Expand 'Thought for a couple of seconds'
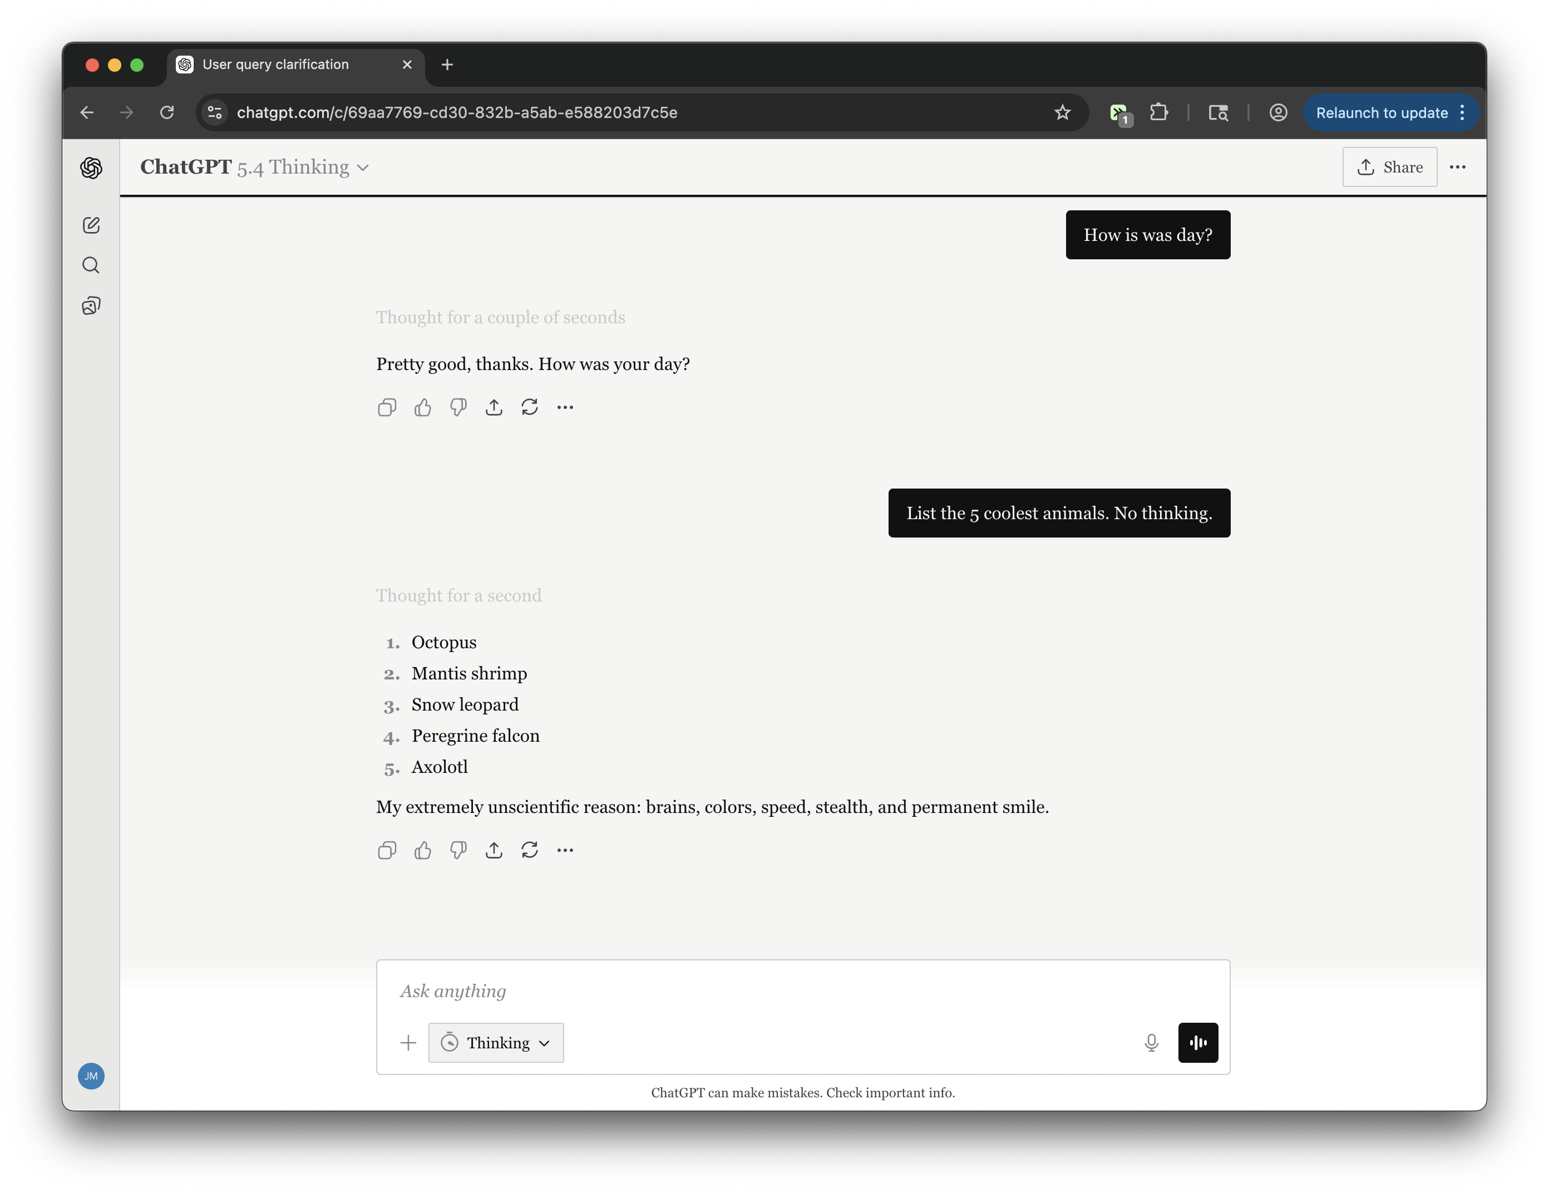 (500, 317)
